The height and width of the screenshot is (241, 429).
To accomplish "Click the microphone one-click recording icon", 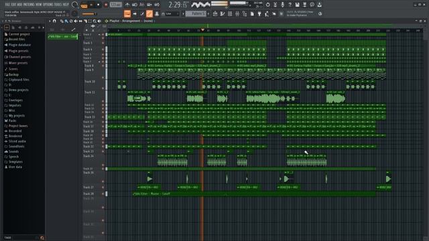I will pyautogui.click(x=283, y=5).
